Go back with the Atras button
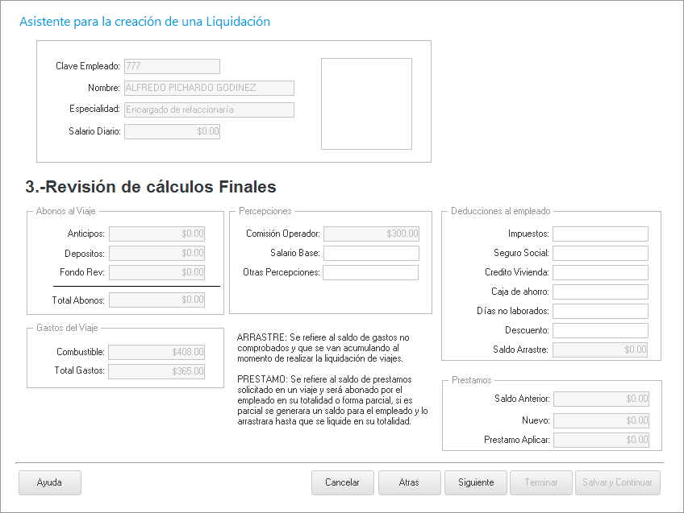Image resolution: width=684 pixels, height=513 pixels. click(x=409, y=482)
